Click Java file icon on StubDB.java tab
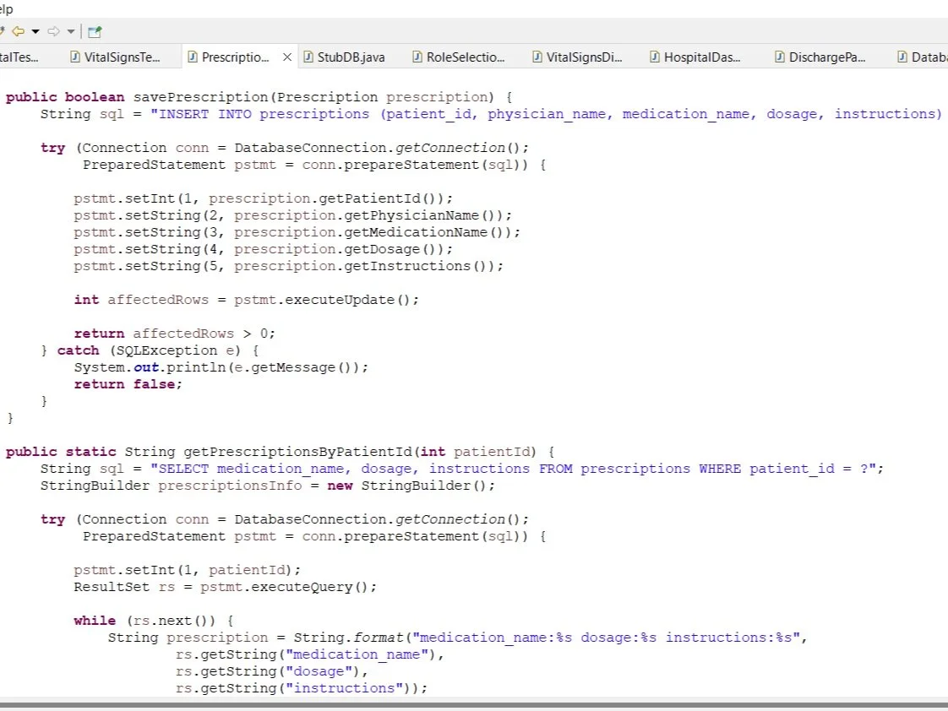The width and height of the screenshot is (948, 711). [x=308, y=57]
